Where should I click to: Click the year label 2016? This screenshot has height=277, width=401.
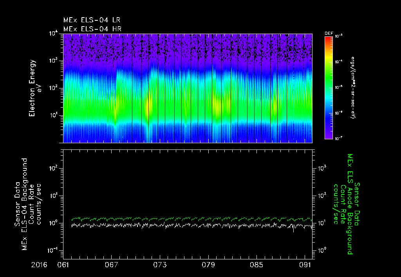tap(39, 265)
